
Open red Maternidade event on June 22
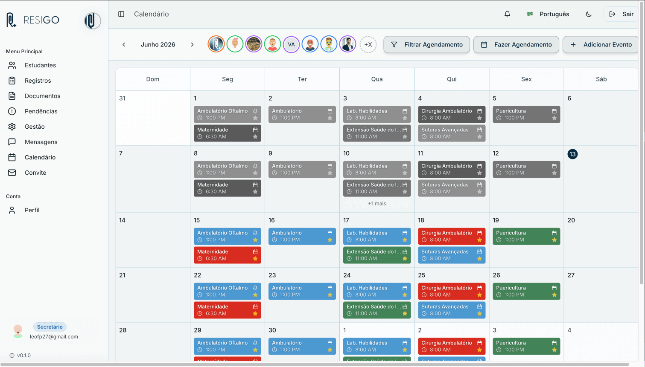tap(228, 310)
